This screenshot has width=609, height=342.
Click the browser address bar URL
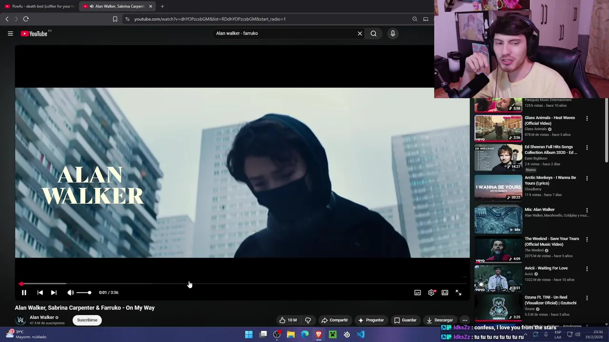(210, 19)
